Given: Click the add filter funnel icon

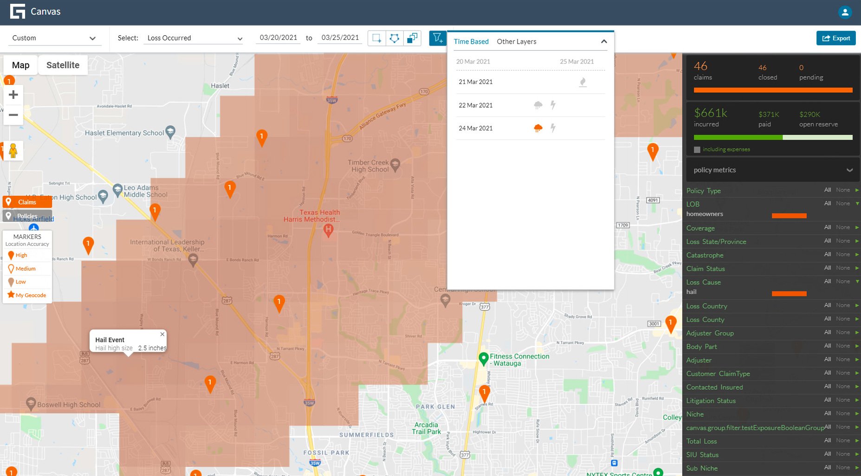Looking at the screenshot, I should point(436,38).
